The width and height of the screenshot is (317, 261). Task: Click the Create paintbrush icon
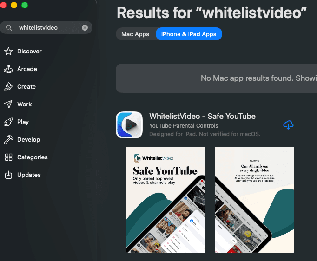click(x=8, y=87)
